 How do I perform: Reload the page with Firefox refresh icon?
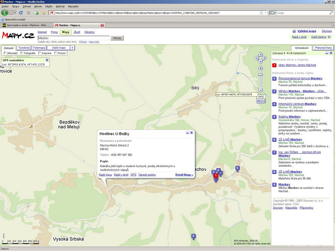(x=21, y=13)
